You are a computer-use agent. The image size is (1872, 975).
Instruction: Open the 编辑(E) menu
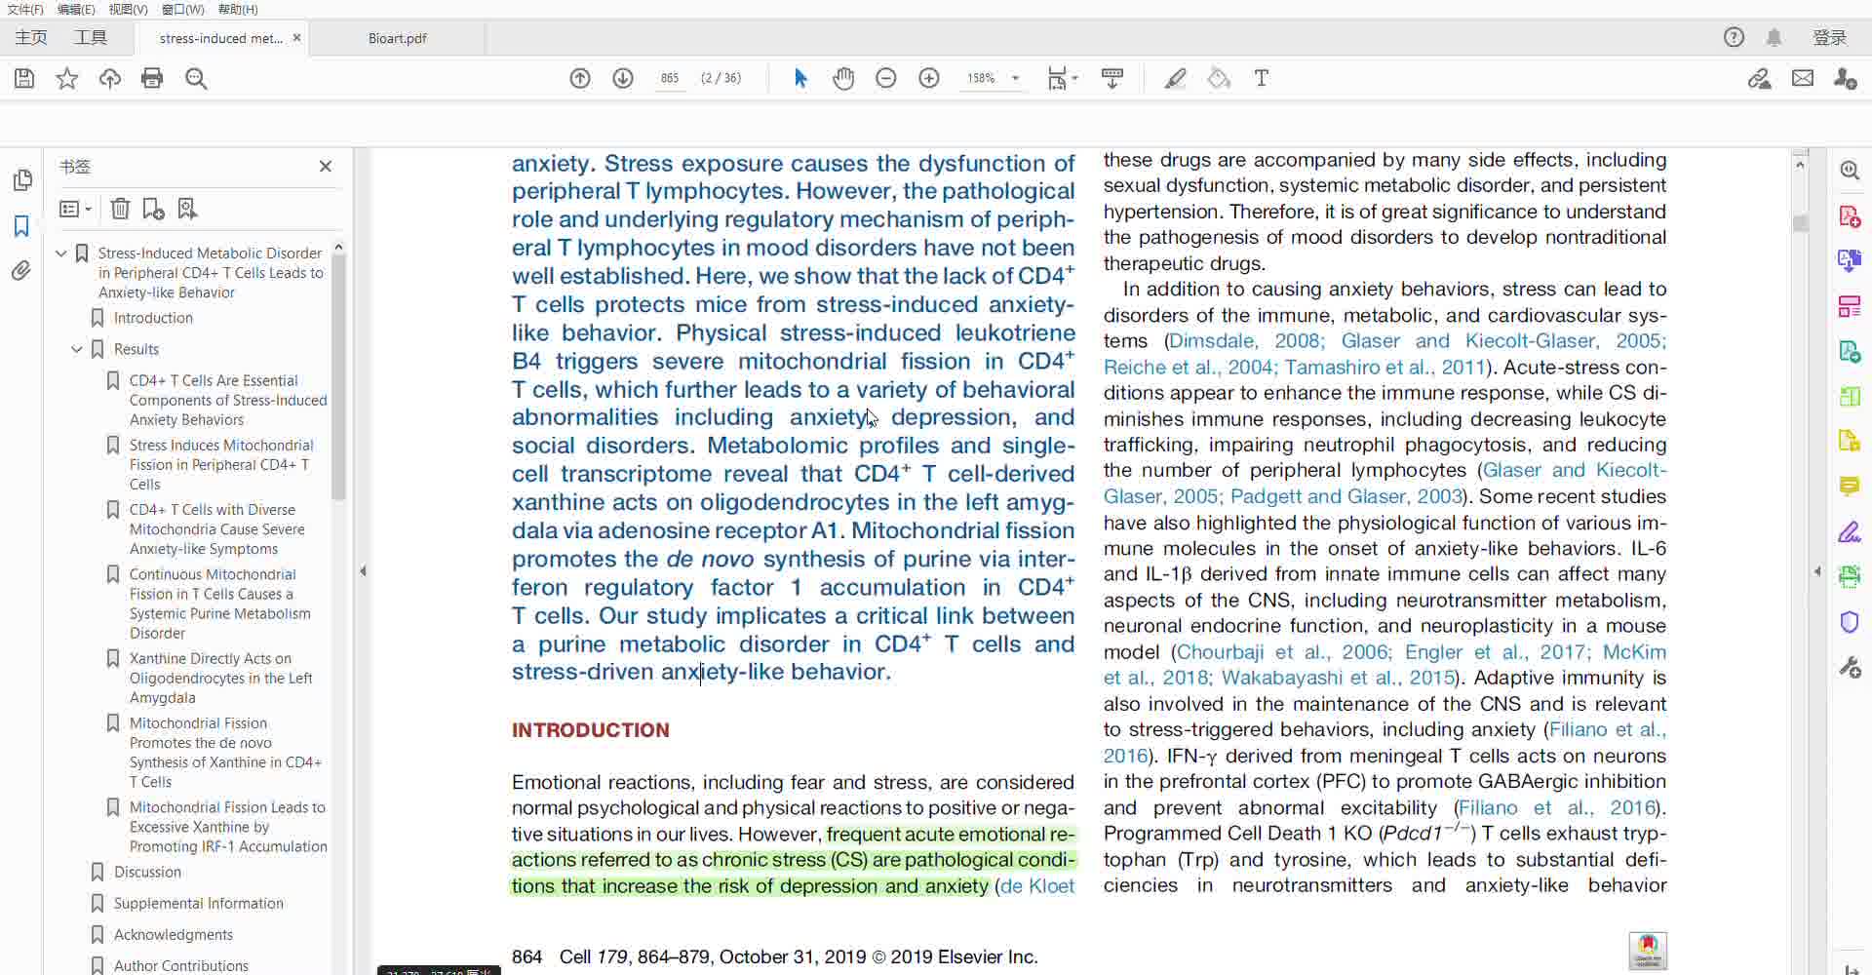[x=76, y=9]
